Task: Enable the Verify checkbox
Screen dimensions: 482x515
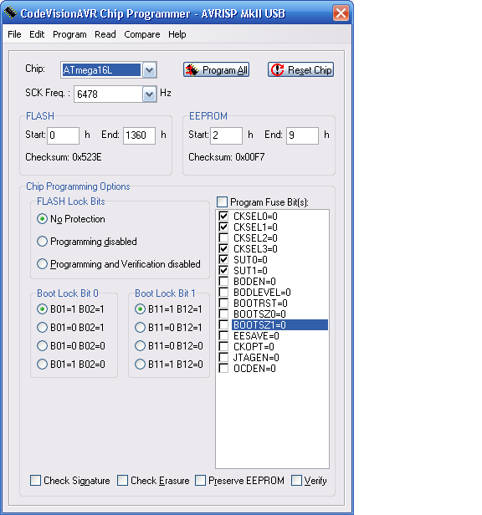Action: (296, 480)
